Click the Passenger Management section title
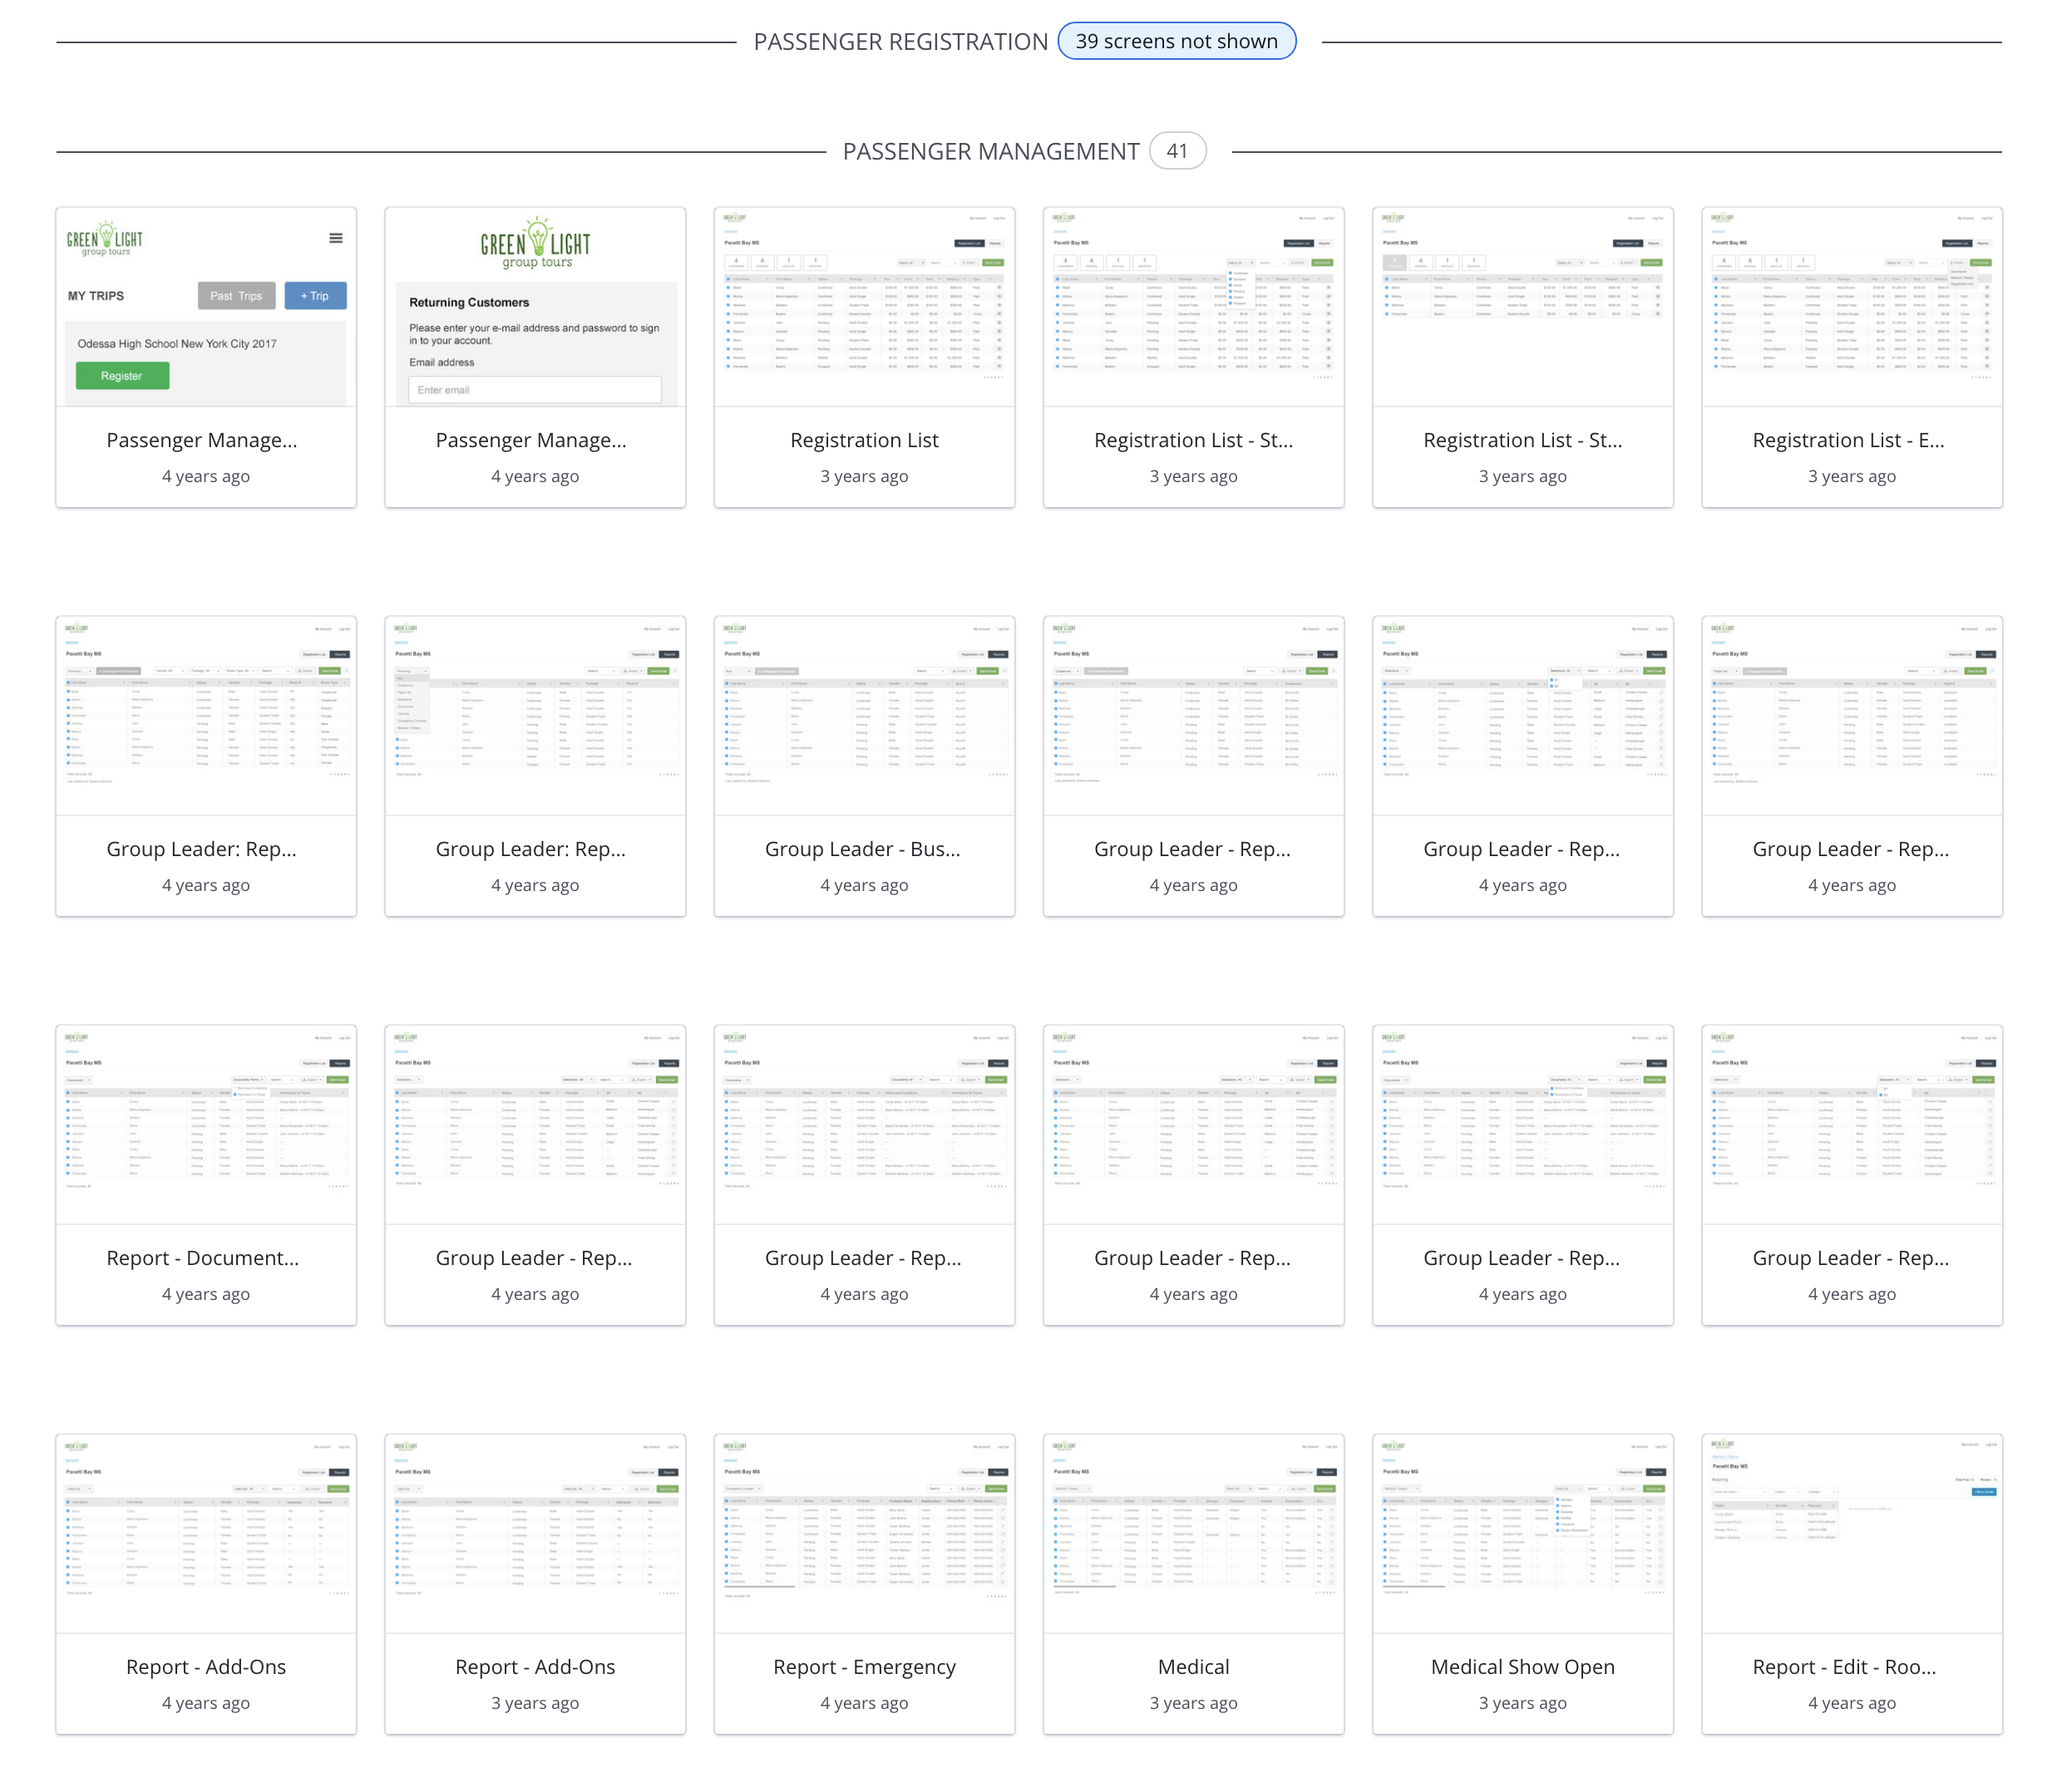This screenshot has width=2057, height=1792. 989,152
